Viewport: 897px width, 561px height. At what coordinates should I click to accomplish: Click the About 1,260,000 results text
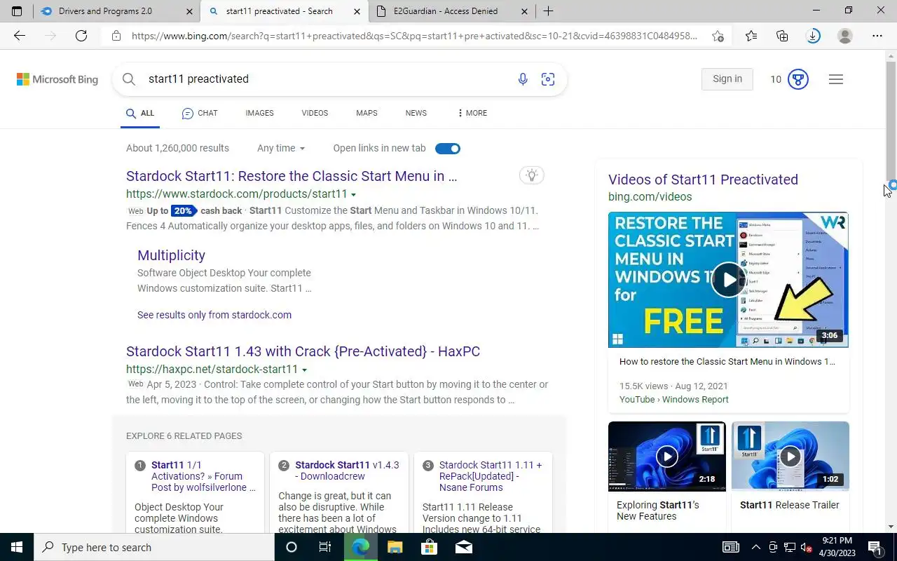coord(177,148)
